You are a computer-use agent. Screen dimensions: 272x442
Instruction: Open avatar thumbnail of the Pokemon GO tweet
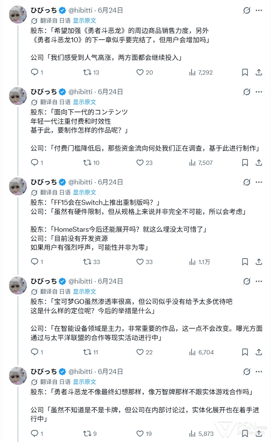(x=18, y=286)
